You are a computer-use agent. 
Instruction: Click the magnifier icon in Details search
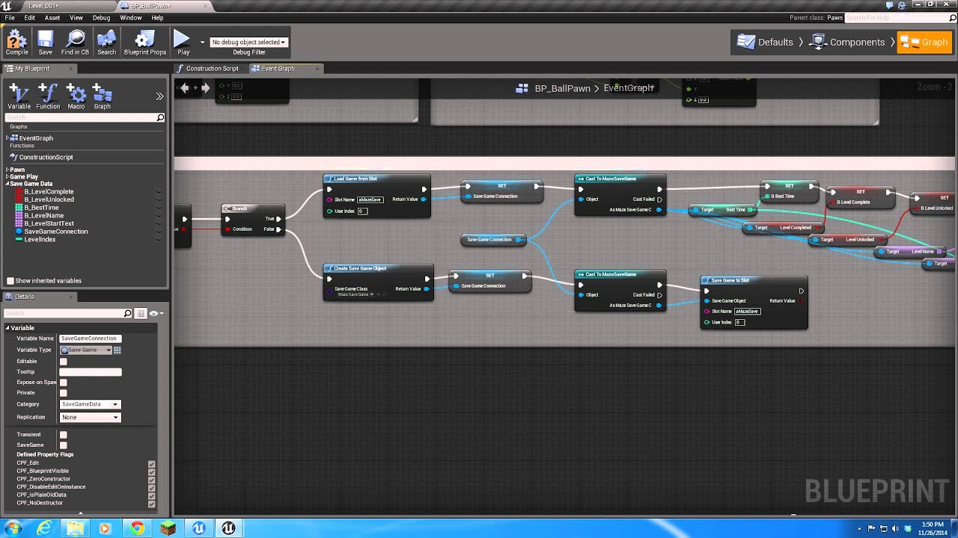coord(127,313)
